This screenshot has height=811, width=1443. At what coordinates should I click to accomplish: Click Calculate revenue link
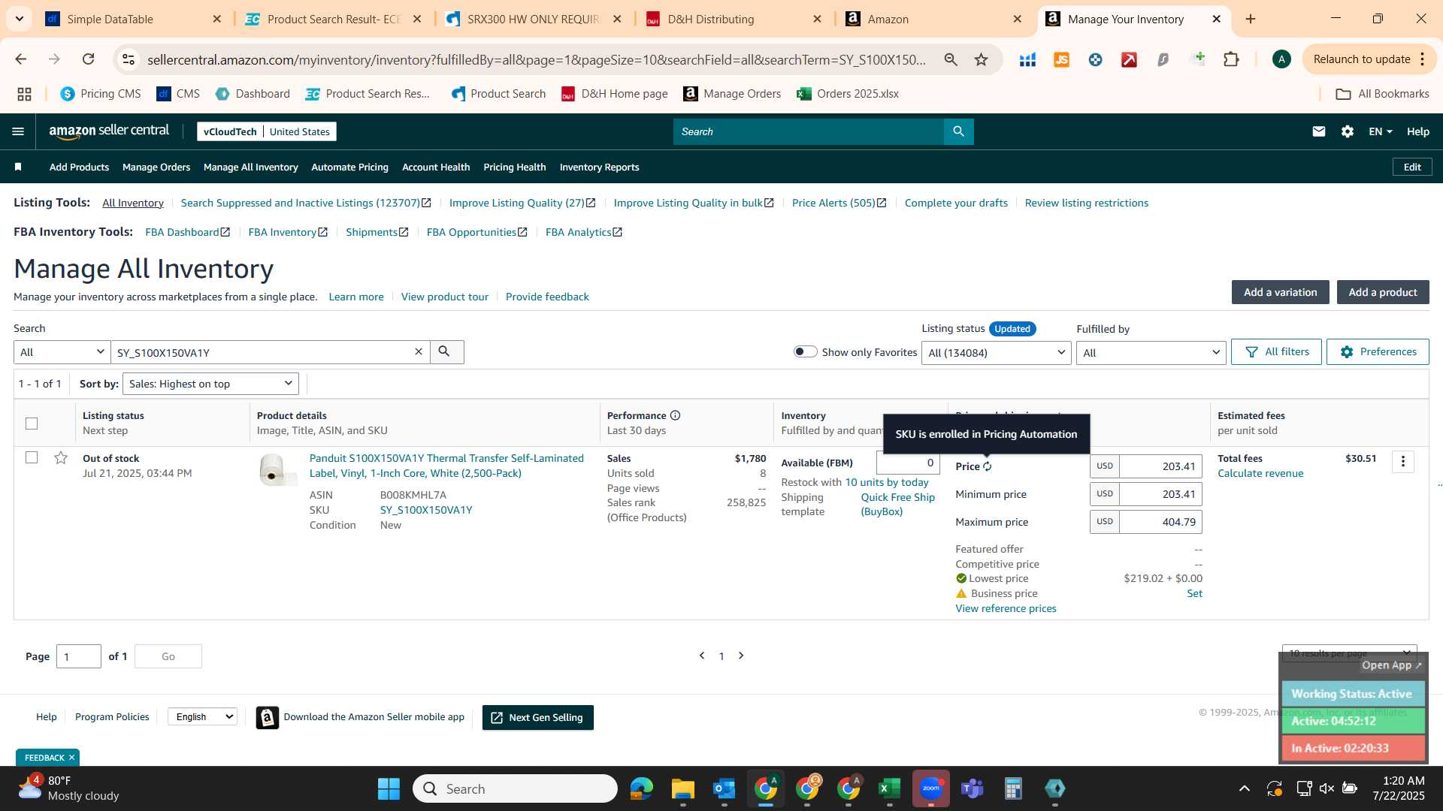[x=1260, y=473]
